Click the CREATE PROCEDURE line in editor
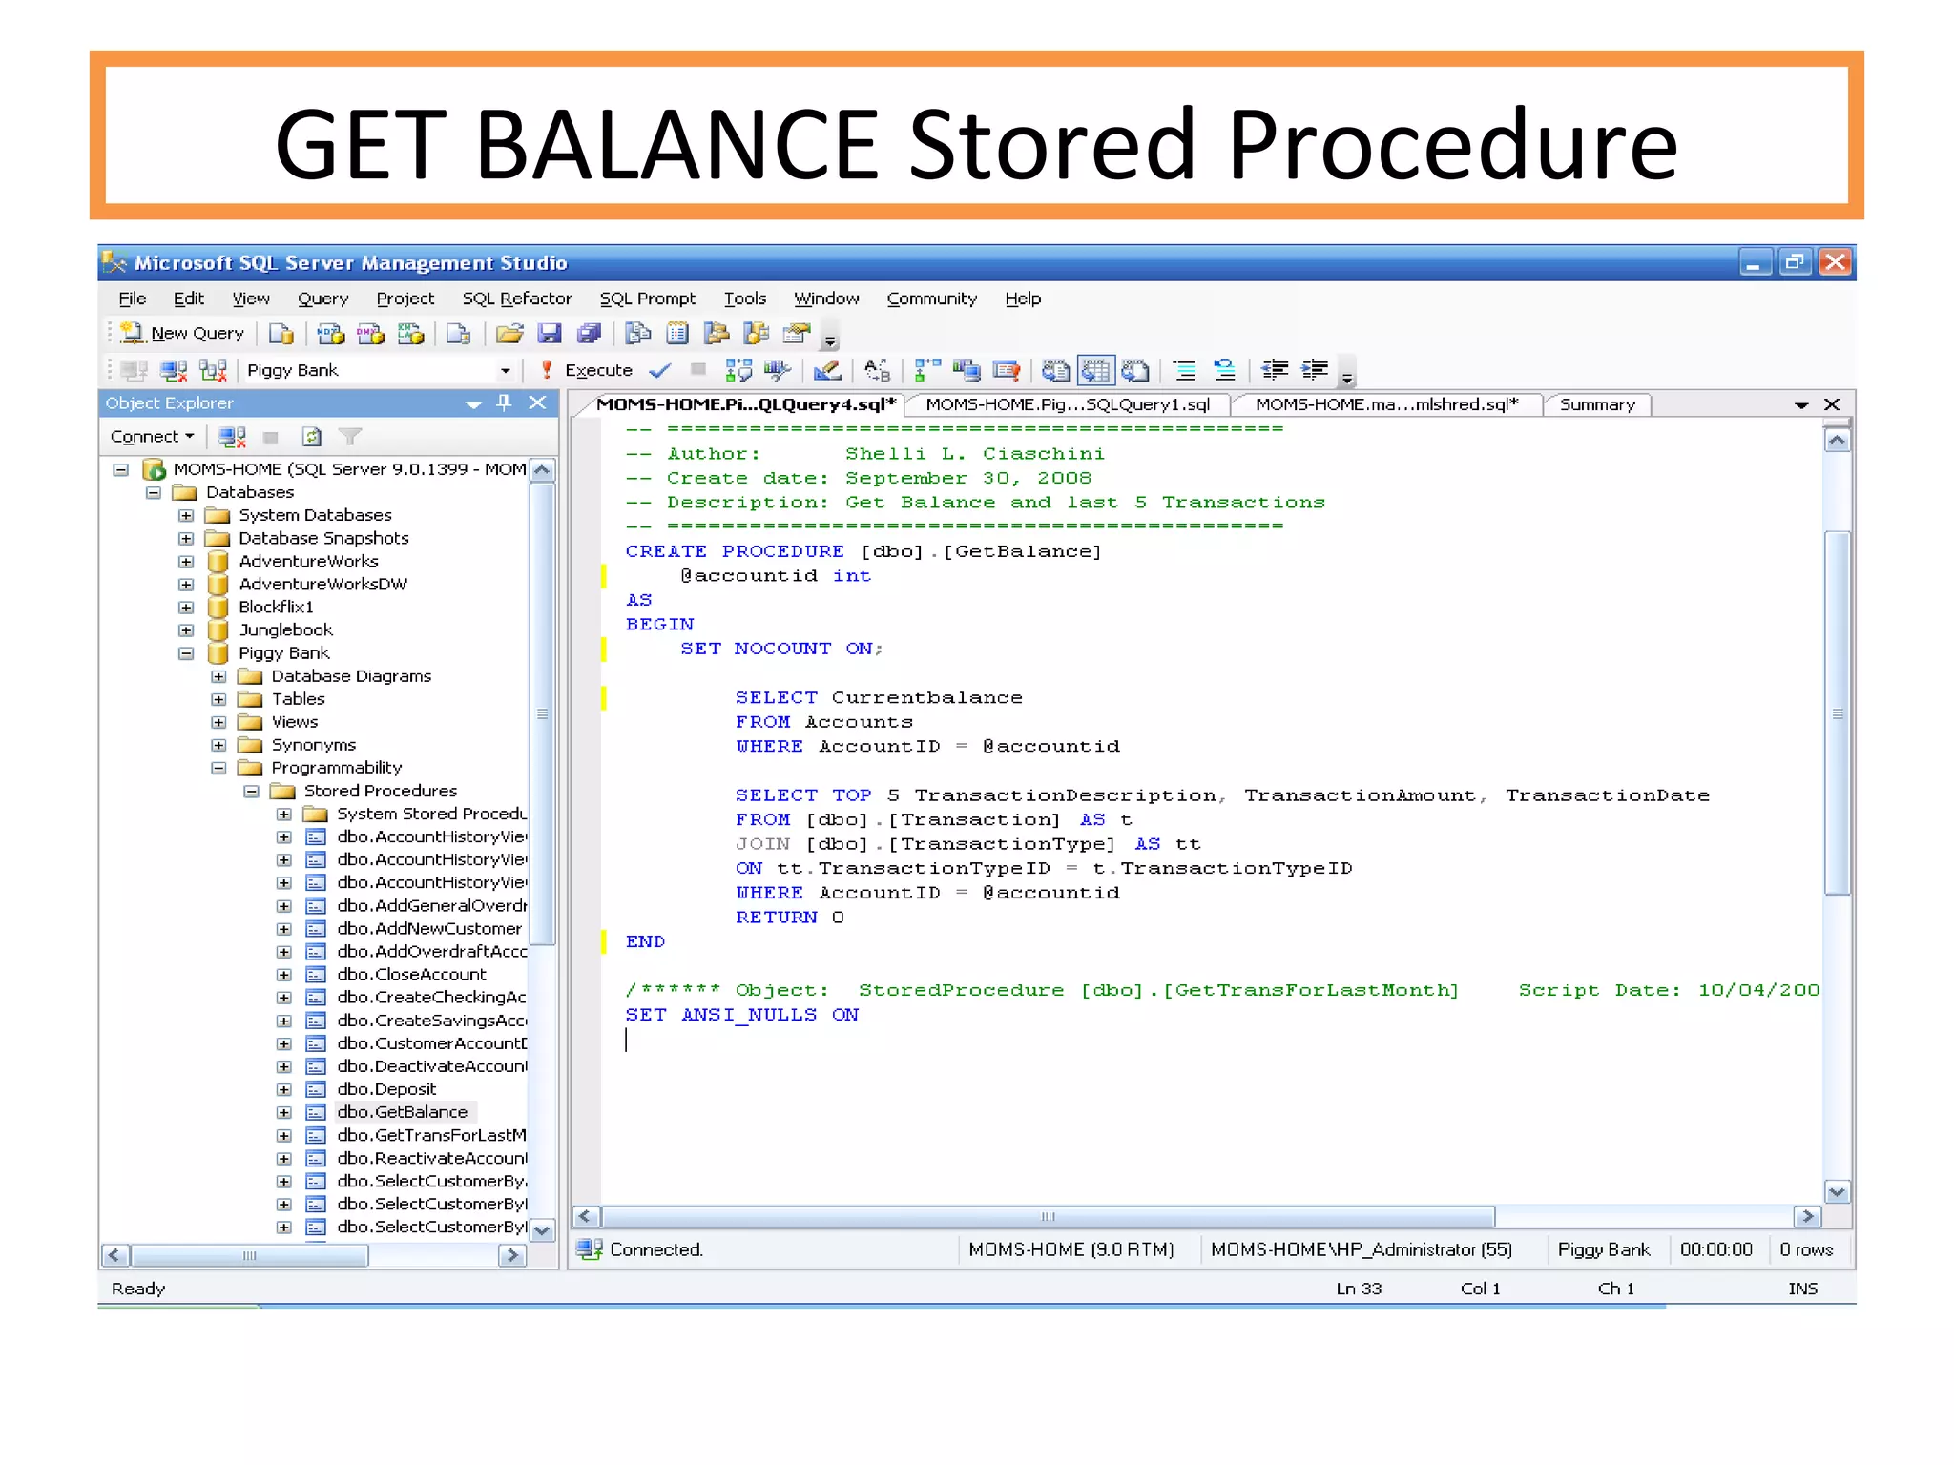 [863, 551]
